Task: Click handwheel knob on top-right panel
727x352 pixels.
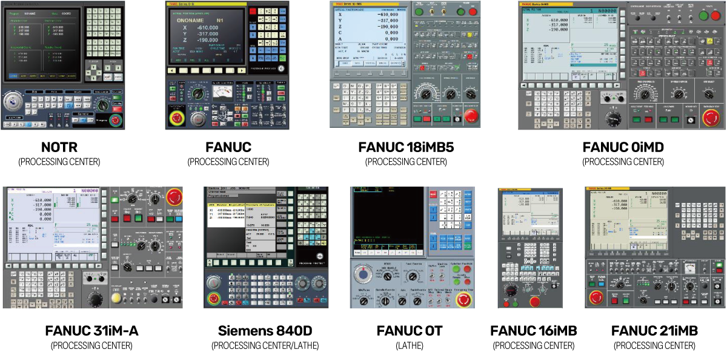Action: click(x=614, y=116)
